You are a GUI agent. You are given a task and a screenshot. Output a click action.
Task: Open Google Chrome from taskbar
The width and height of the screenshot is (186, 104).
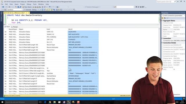(x=50, y=102)
